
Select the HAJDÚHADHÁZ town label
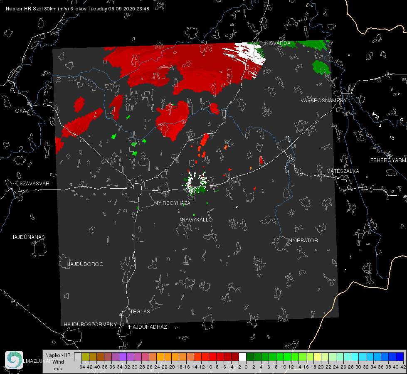pos(148,327)
